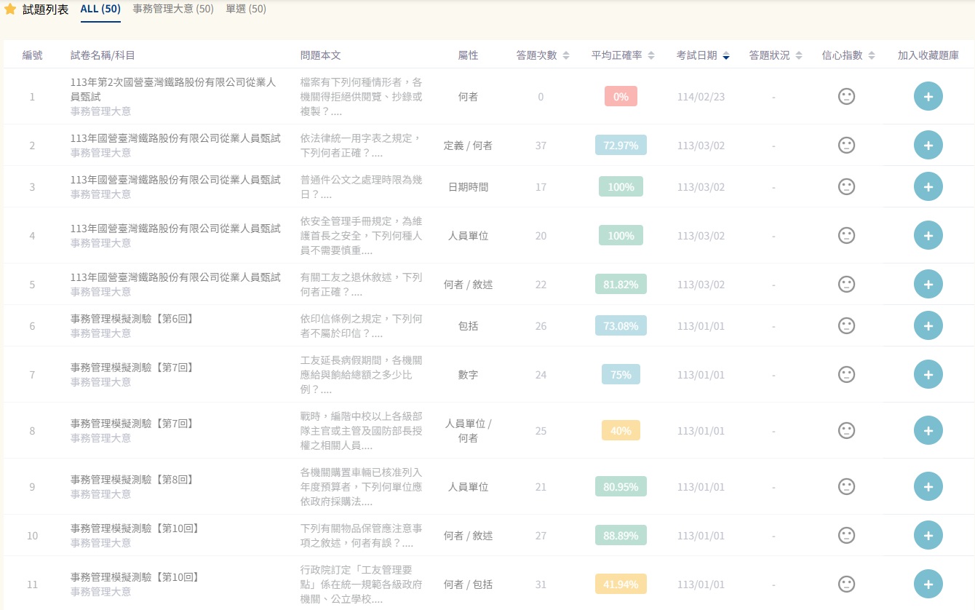The width and height of the screenshot is (975, 610).
Task: Click the star icon beside 試題列表
Action: pos(10,9)
